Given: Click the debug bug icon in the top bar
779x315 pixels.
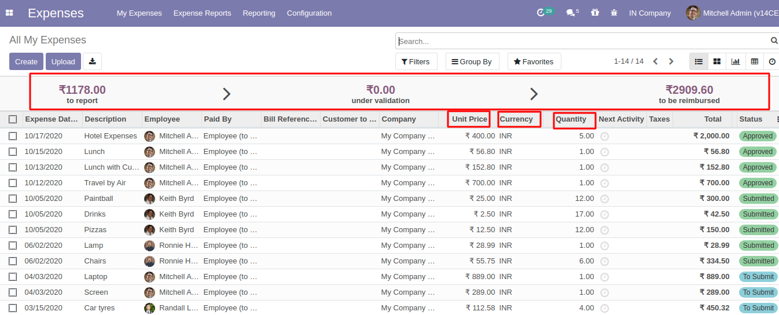Looking at the screenshot, I should click(614, 12).
